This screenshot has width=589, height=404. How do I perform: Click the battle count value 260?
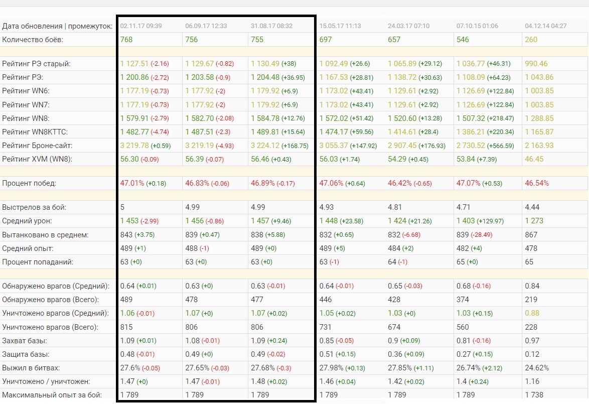point(531,39)
